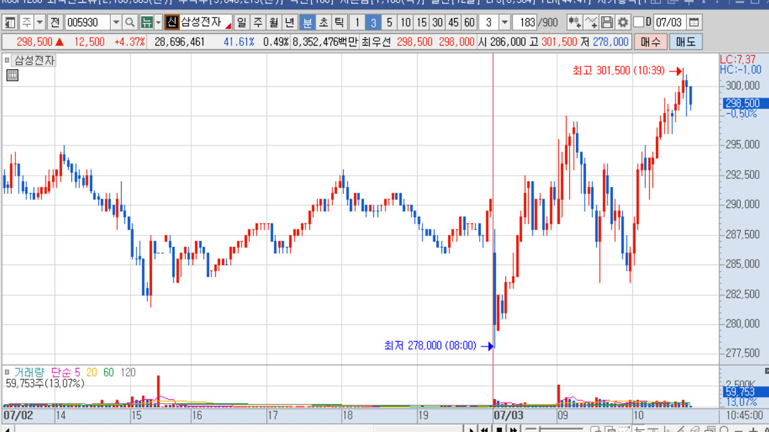The width and height of the screenshot is (769, 432).
Task: Open chart settings with the gear icon
Action: (623, 23)
